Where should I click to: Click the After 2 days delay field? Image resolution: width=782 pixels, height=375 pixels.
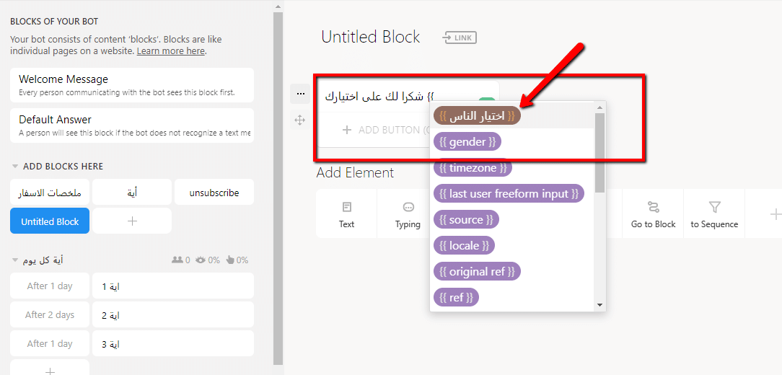tap(50, 314)
